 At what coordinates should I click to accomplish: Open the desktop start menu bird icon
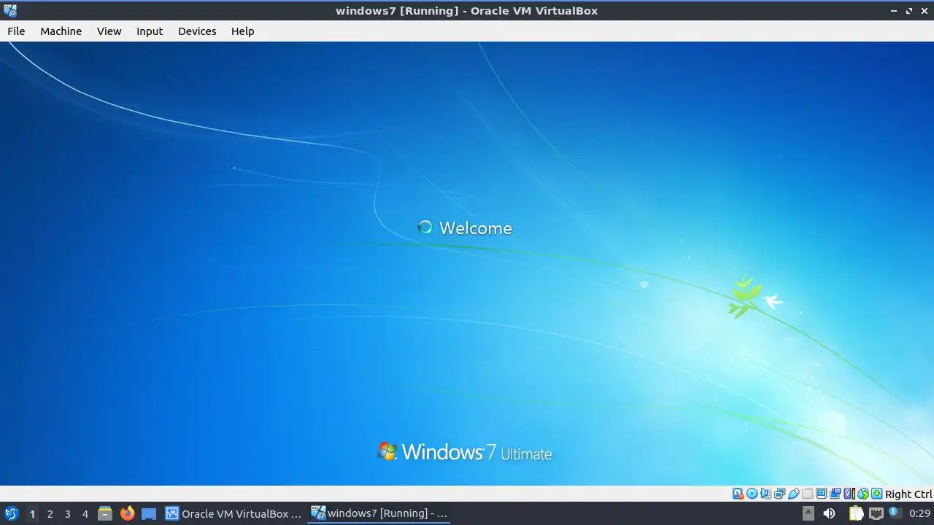coord(11,513)
